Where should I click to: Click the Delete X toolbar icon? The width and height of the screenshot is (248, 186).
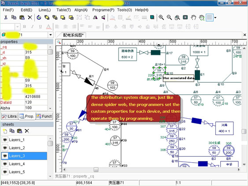click(x=30, y=17)
